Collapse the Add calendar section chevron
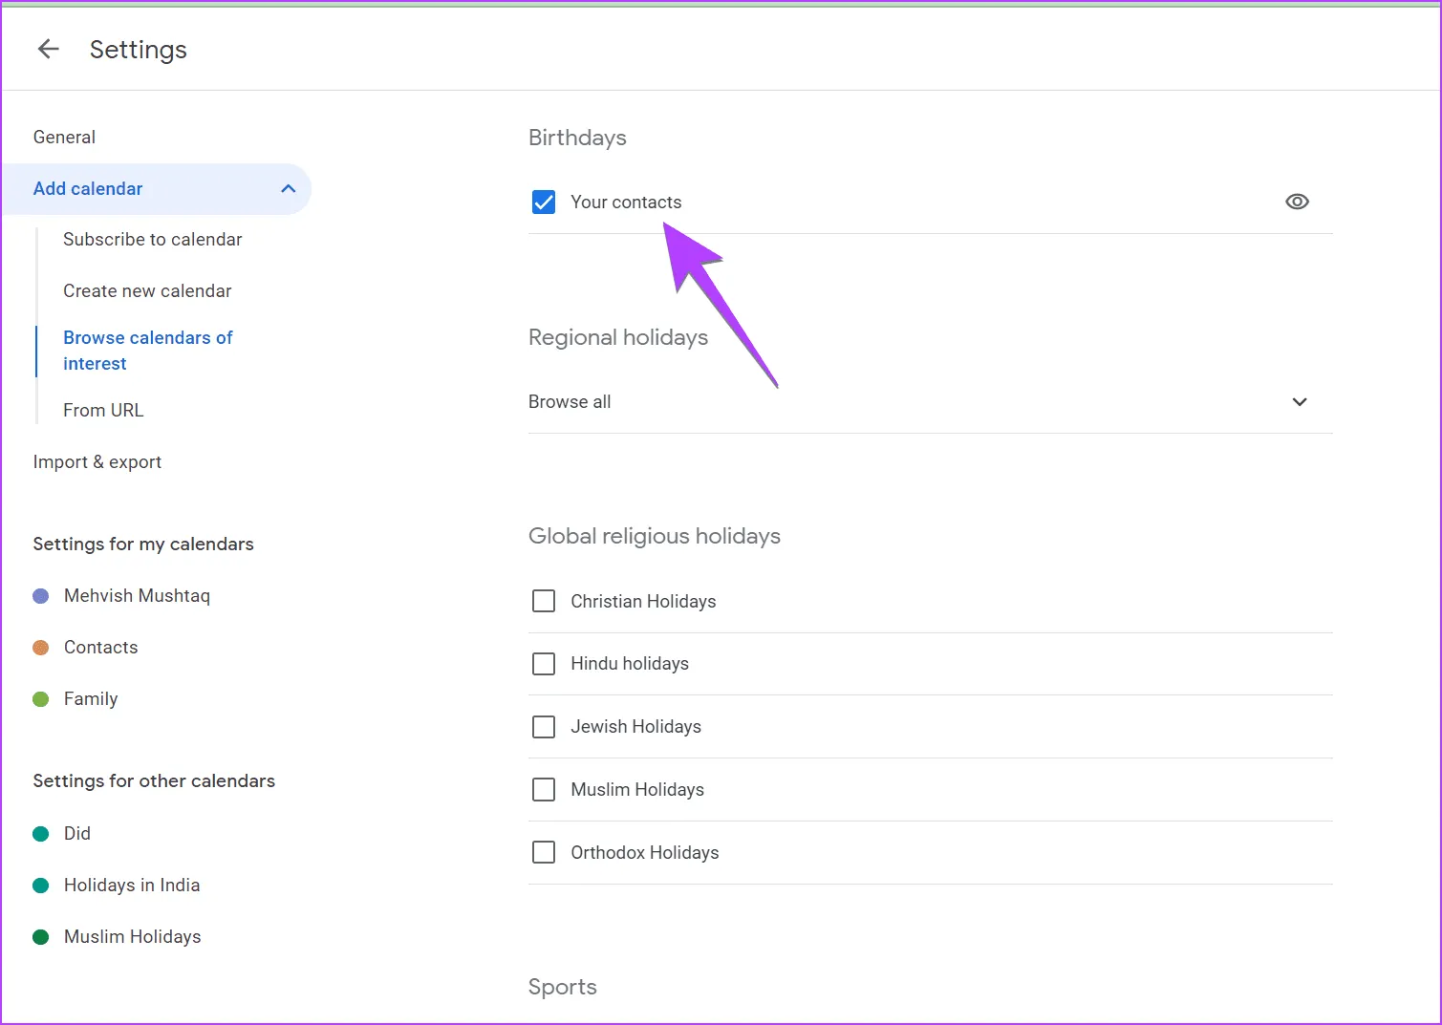The image size is (1442, 1025). point(289,189)
